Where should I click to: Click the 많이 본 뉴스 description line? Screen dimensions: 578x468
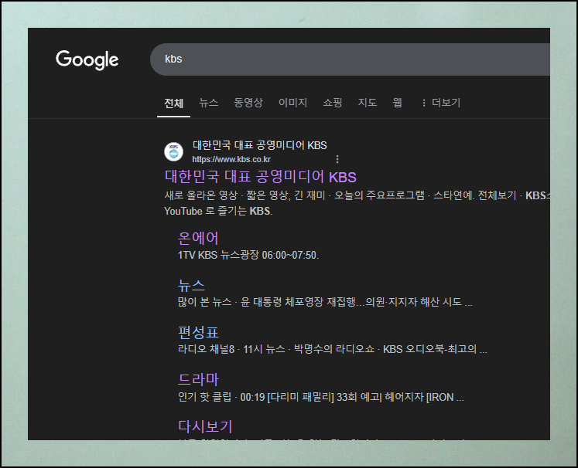(325, 302)
